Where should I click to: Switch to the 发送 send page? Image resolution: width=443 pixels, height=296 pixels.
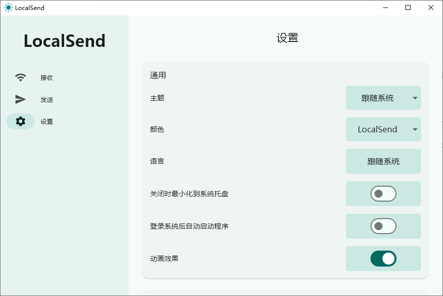tap(46, 99)
